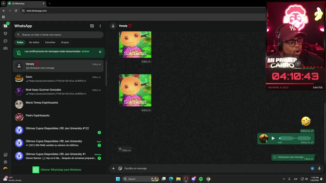The image size is (326, 183).
Task: Select the Todos filter tab
Action: [x=20, y=42]
